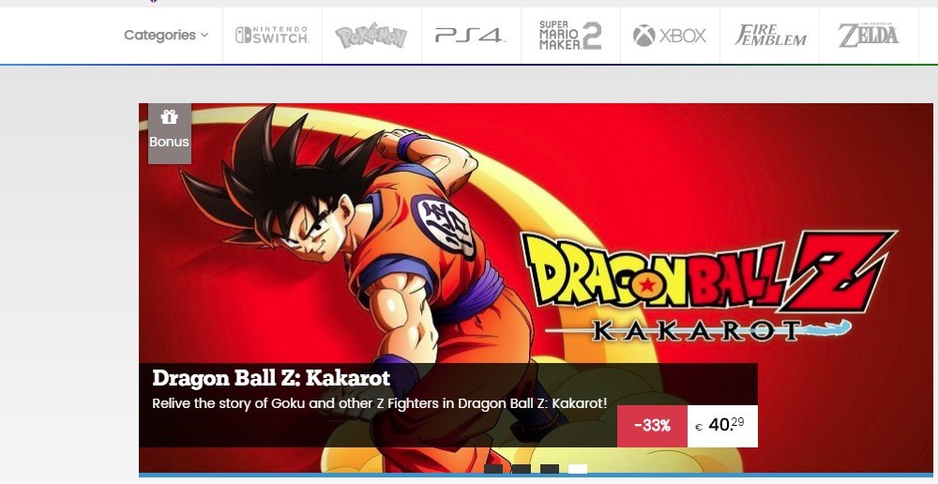Select the Zelda logo in navigation

(x=868, y=35)
